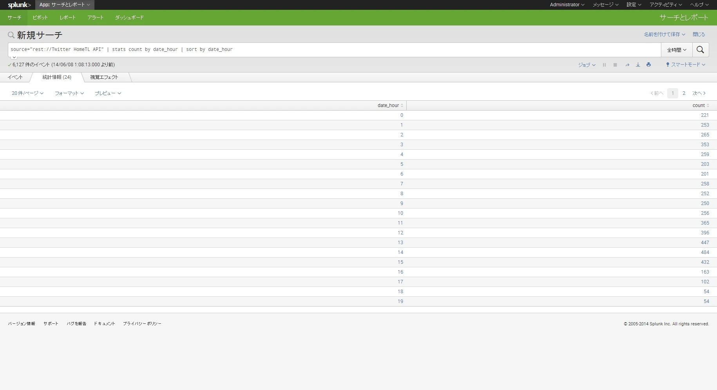This screenshot has width=717, height=390.
Task: Switch to 視覚エフェクト tab
Action: (x=104, y=77)
